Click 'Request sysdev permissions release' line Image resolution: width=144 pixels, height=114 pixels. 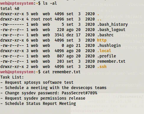coord(43,98)
